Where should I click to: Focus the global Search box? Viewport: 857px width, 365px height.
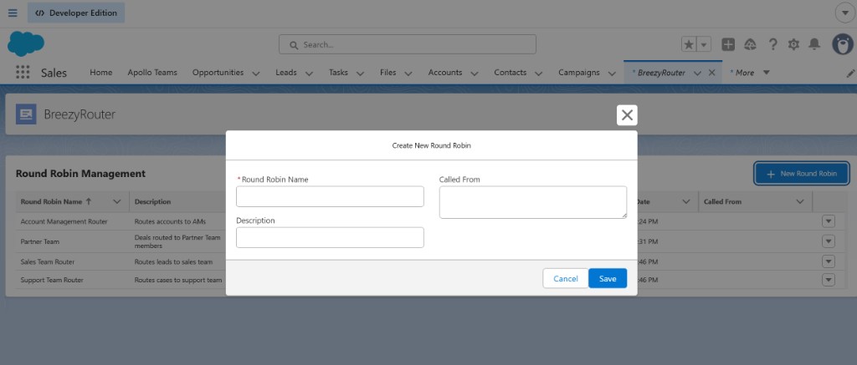point(408,45)
